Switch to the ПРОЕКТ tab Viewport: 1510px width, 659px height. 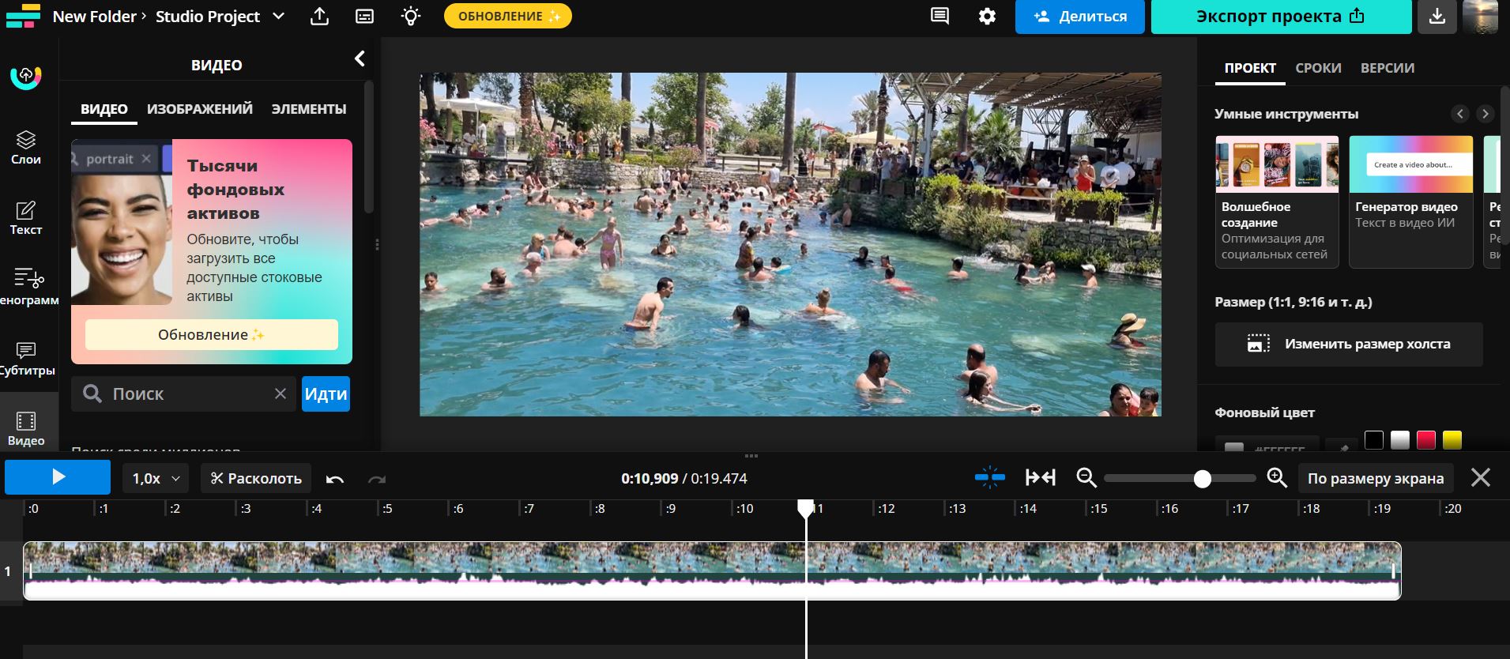click(x=1249, y=68)
